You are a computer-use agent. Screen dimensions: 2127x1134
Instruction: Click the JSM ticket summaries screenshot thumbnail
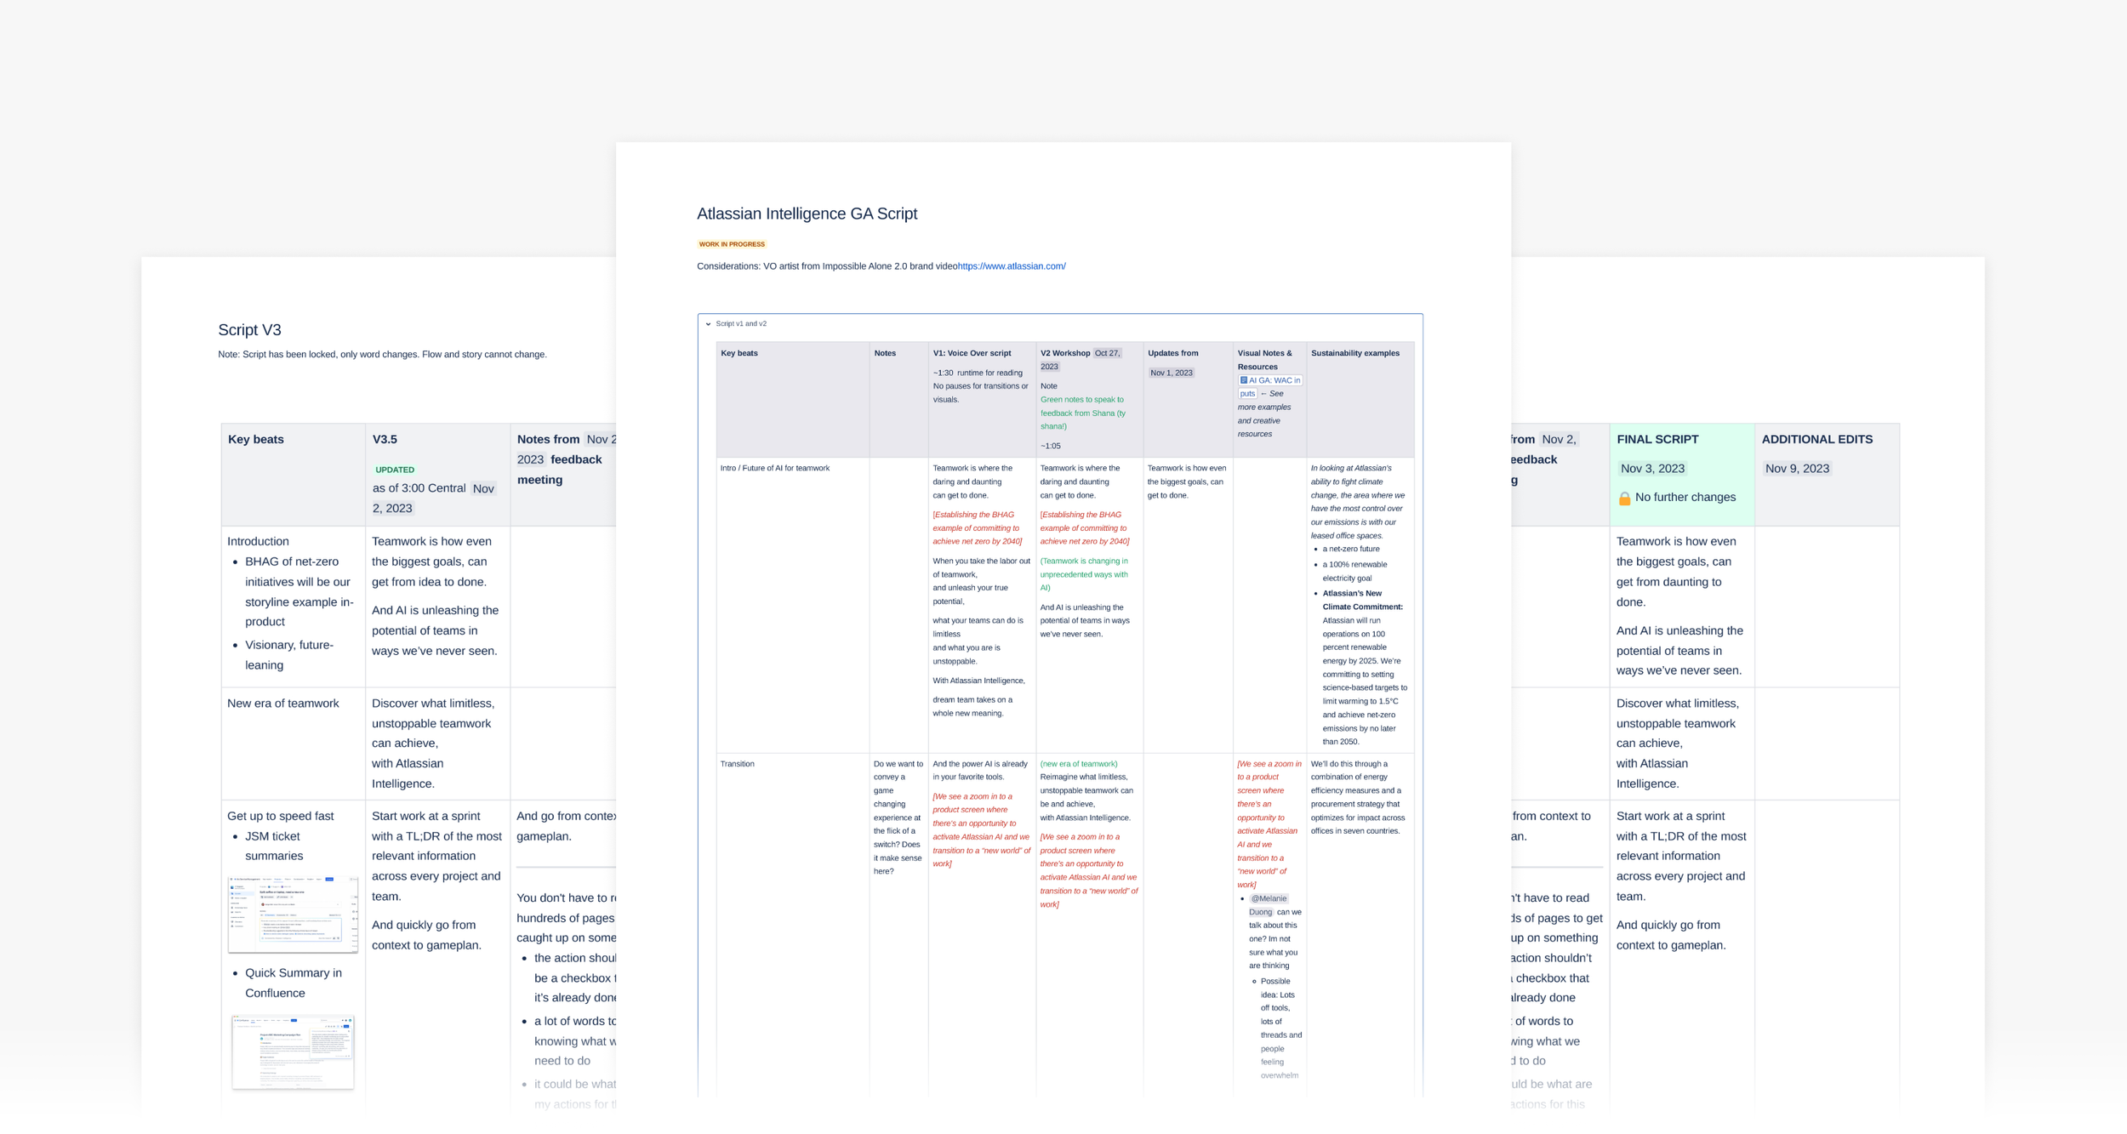[293, 915]
